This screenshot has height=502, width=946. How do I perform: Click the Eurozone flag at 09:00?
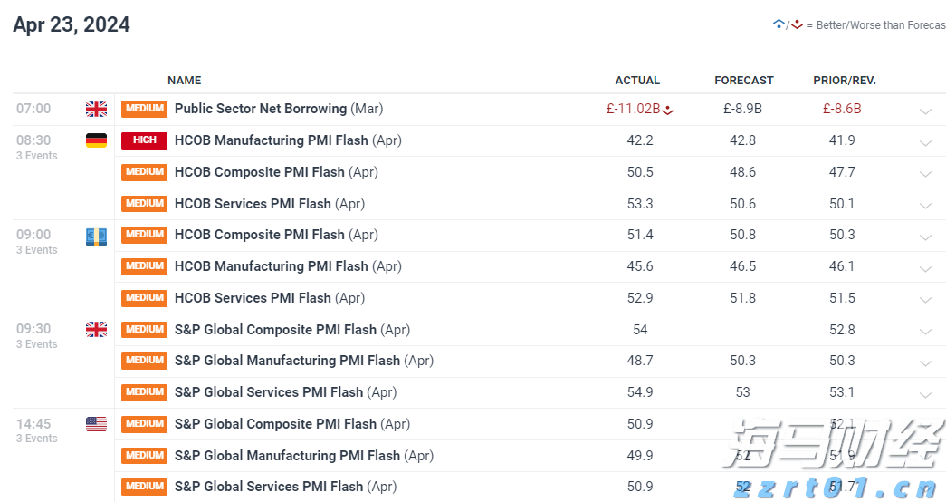pos(96,236)
